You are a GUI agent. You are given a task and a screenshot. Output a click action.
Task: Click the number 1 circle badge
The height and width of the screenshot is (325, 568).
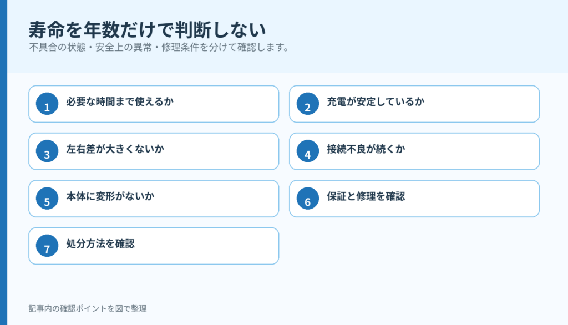pos(47,104)
